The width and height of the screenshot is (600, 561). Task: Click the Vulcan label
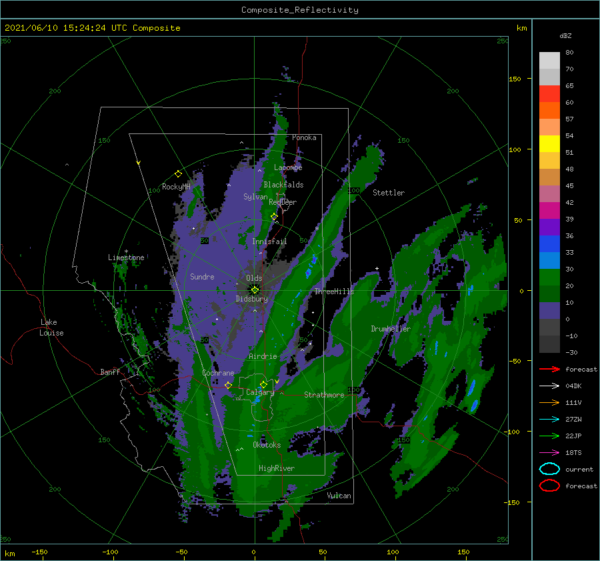tap(339, 496)
